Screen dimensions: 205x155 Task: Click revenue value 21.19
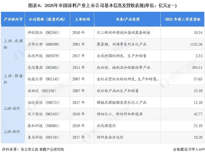198,126
